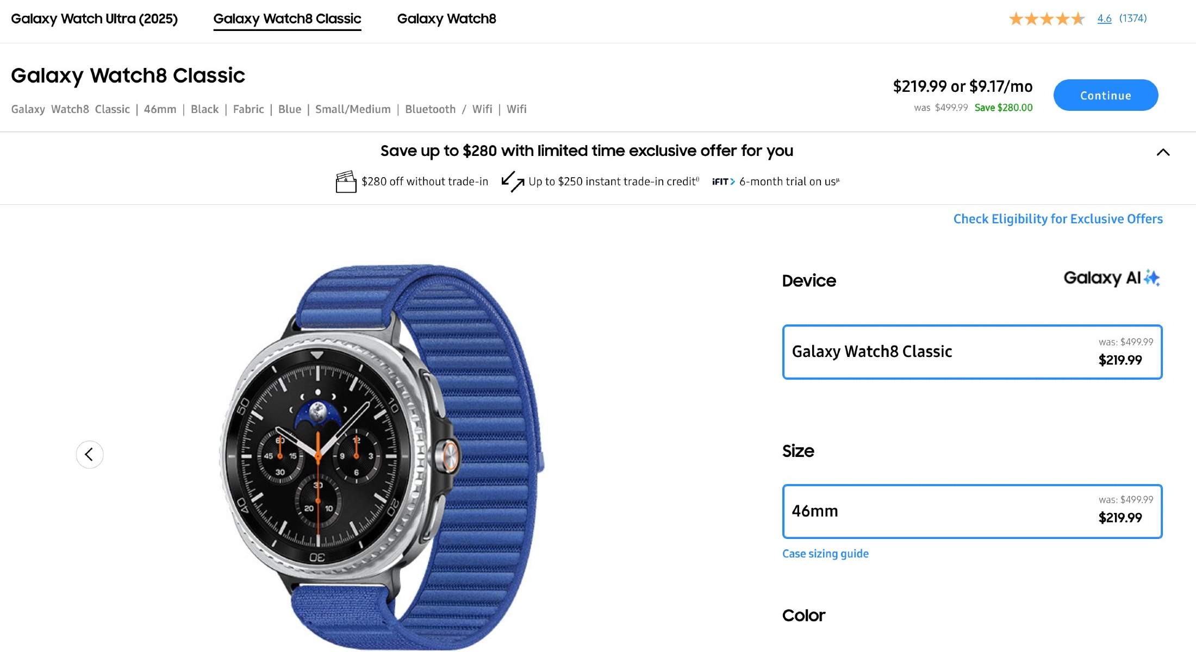The width and height of the screenshot is (1196, 652).
Task: Collapse the exclusive offer banner chevron
Action: click(1163, 153)
